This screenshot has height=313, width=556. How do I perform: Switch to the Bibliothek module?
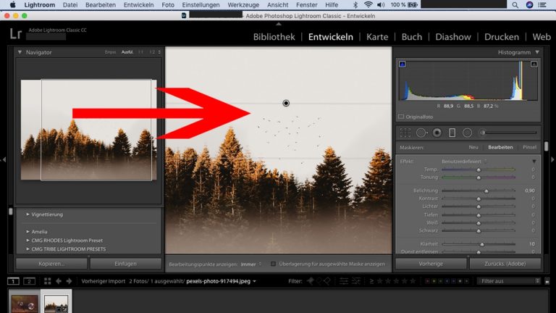[x=274, y=37]
